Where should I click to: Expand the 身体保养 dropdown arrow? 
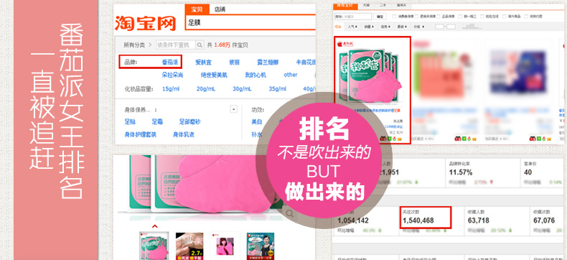pos(233,109)
